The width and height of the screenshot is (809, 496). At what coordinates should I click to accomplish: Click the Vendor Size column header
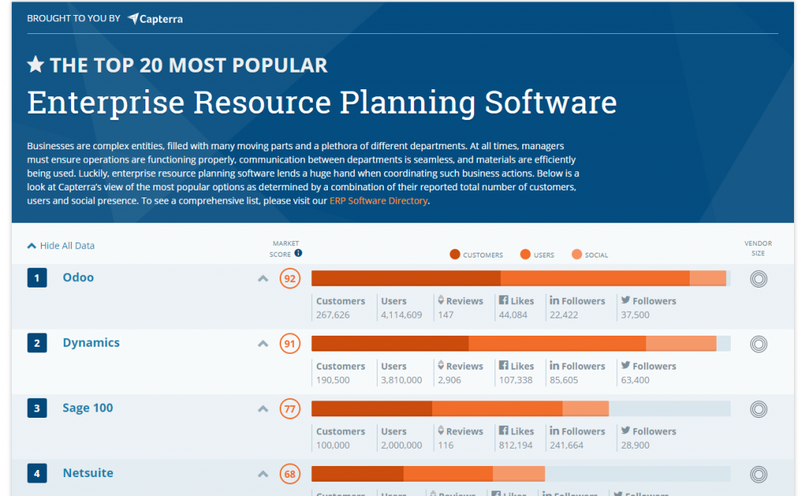(x=758, y=248)
